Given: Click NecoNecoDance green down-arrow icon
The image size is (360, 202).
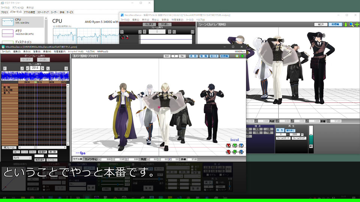Looking at the screenshot, I should tap(345, 24).
